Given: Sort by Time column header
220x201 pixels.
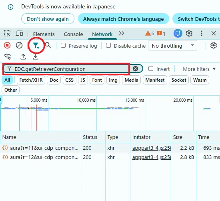Looking at the screenshot, I should coord(208,137).
